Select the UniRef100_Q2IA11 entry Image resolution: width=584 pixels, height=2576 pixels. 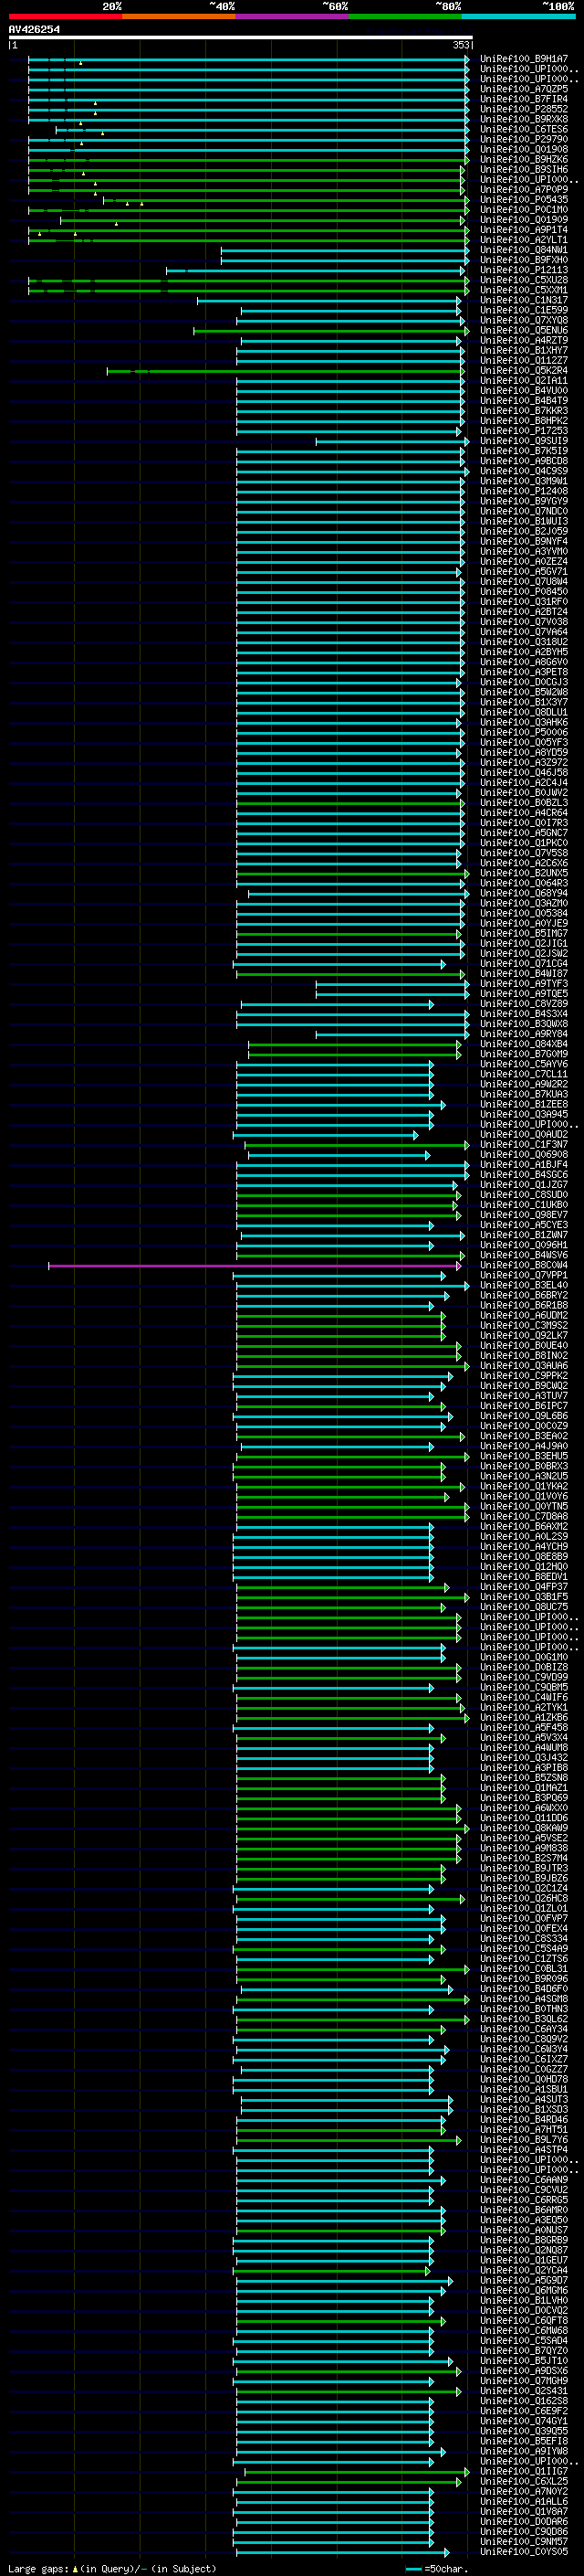click(524, 380)
